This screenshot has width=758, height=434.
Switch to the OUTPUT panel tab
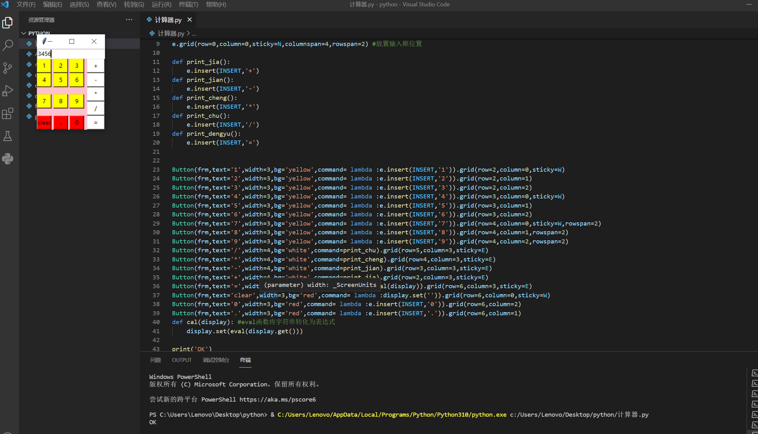182,360
